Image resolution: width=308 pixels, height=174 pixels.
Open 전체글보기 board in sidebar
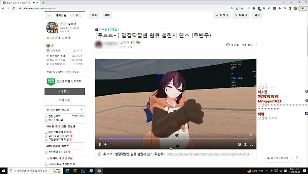pyautogui.click(x=55, y=116)
